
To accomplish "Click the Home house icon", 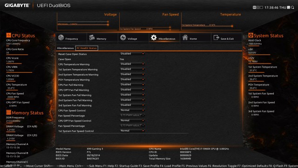I will 185,37.
